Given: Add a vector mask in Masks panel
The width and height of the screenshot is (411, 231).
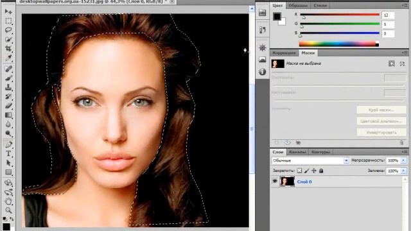Looking at the screenshot, I should 402,64.
